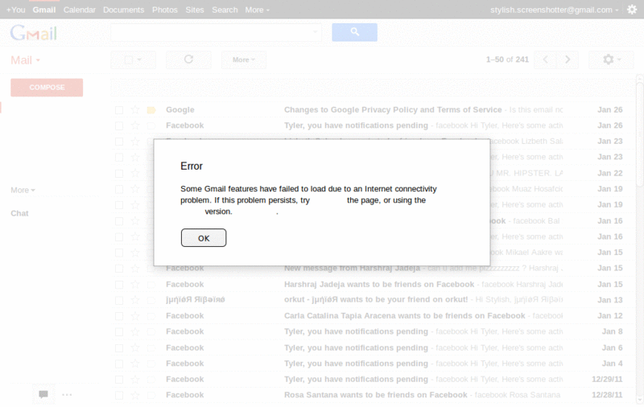Click the Compose button
This screenshot has height=407, width=644.
point(47,88)
